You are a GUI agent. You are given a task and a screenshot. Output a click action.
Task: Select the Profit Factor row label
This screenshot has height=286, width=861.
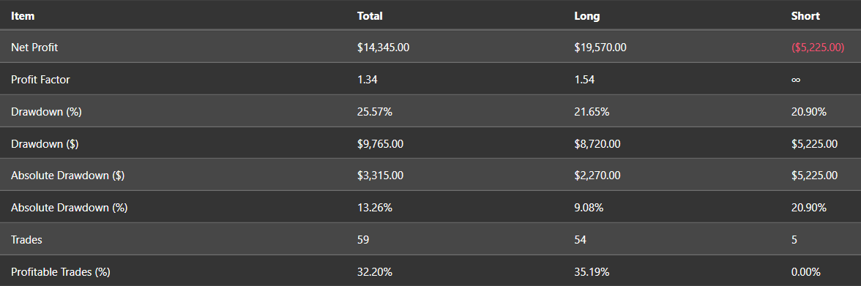click(x=41, y=80)
